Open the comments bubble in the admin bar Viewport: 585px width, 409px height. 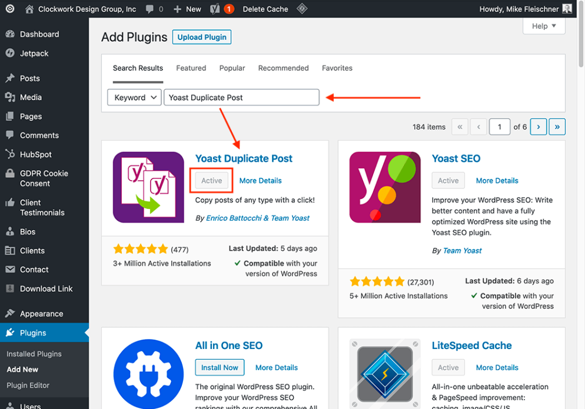(x=151, y=9)
